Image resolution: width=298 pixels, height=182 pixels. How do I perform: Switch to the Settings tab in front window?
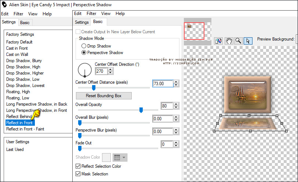[82, 22]
